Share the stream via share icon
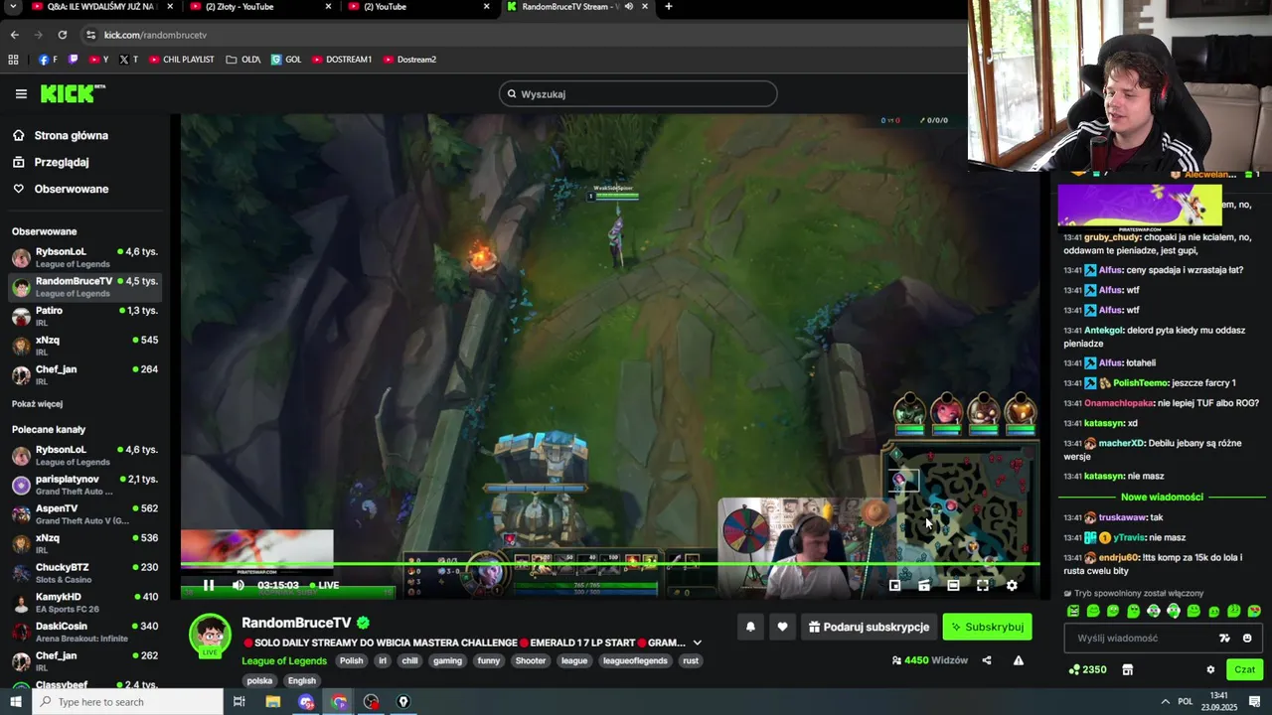Image resolution: width=1272 pixels, height=715 pixels. pyautogui.click(x=987, y=660)
